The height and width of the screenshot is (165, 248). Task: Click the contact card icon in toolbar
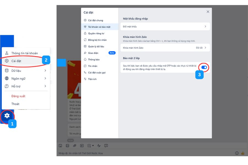82,145
